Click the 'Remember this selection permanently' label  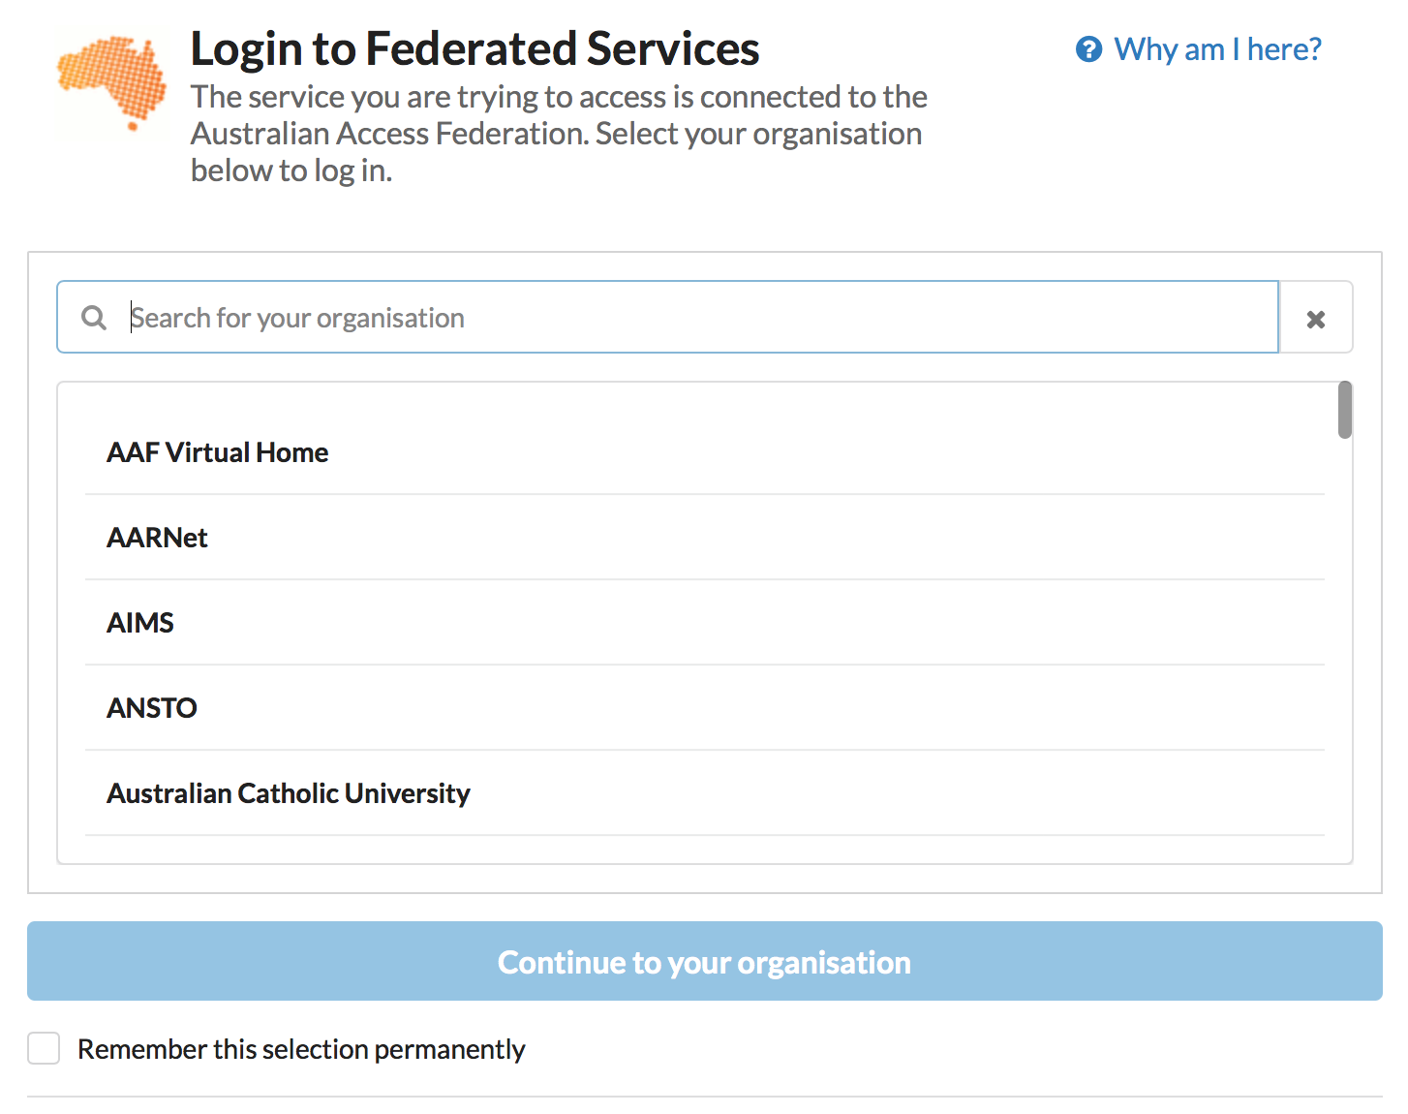301,1049
